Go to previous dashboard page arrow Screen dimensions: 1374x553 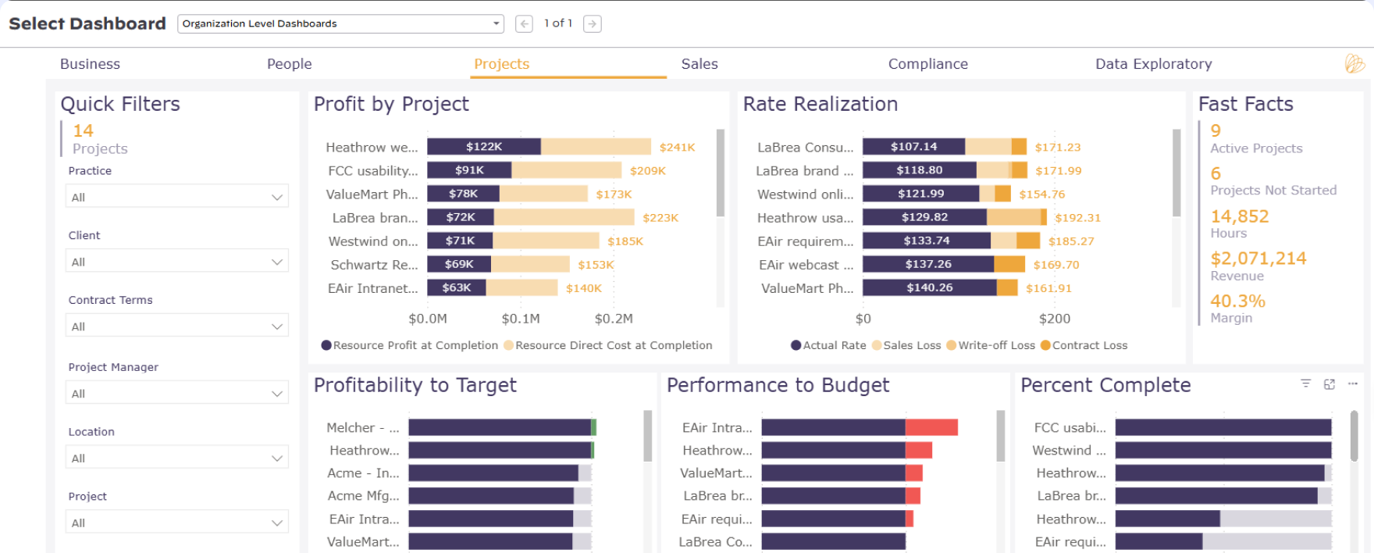pyautogui.click(x=525, y=24)
